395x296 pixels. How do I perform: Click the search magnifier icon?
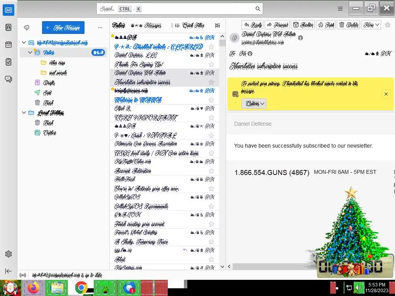258,9
